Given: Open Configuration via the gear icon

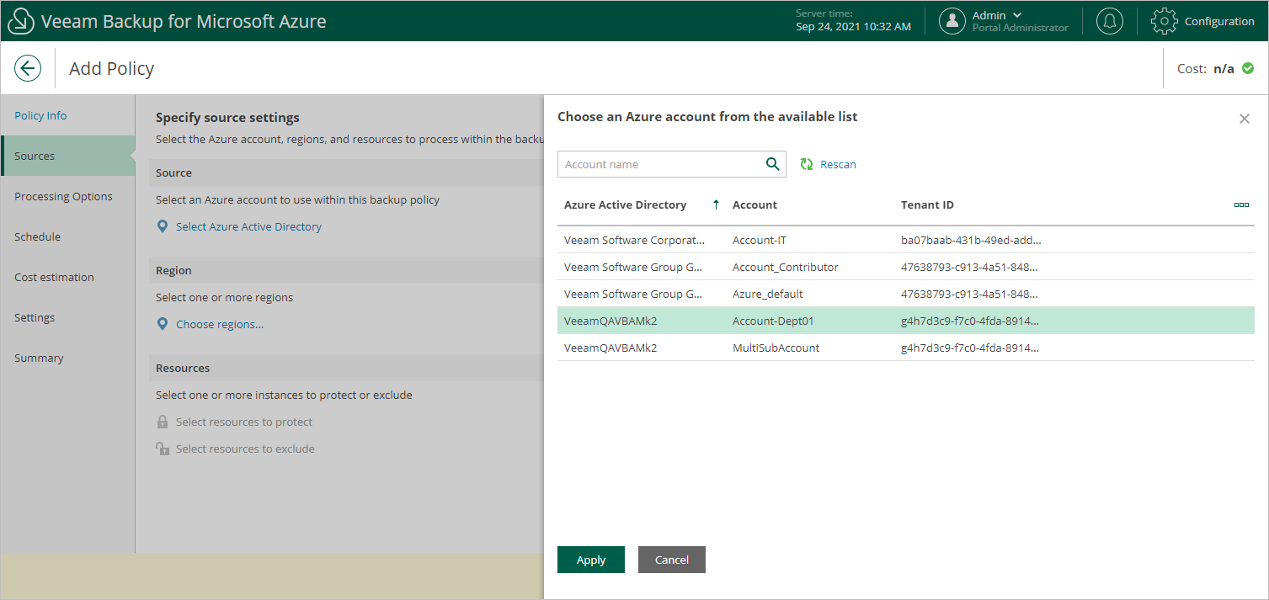Looking at the screenshot, I should click(1164, 21).
